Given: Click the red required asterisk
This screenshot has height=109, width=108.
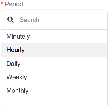Looking at the screenshot, I should pos(2,3).
